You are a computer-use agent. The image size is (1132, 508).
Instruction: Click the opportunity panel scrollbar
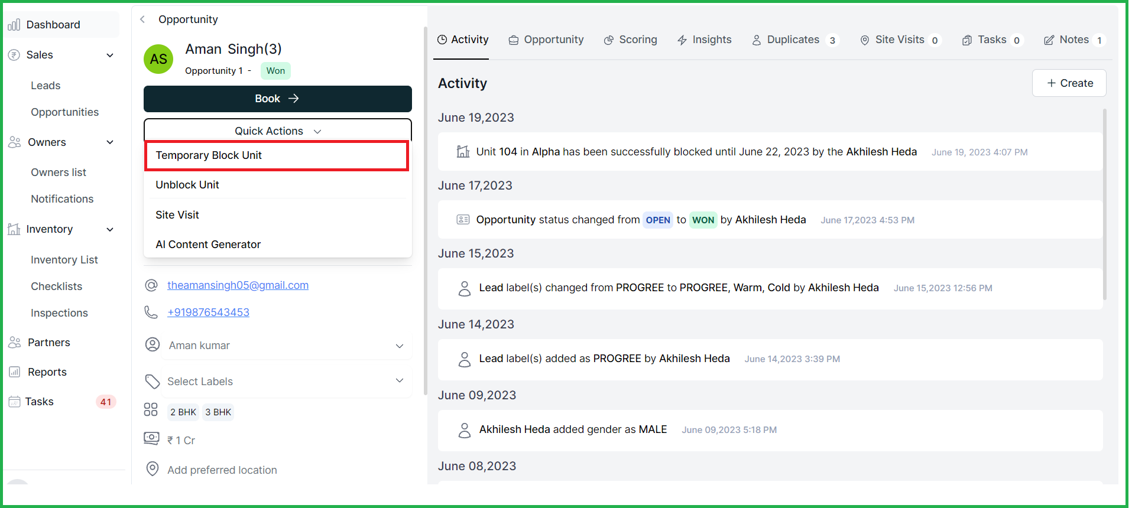pos(426,211)
